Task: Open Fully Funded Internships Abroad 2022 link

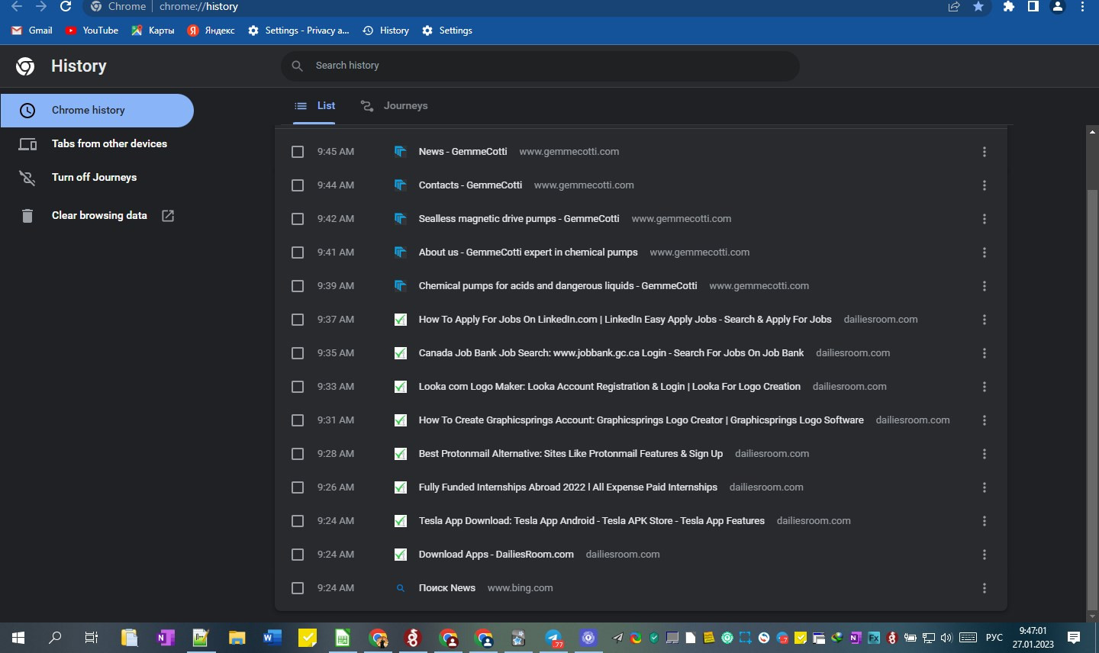Action: (568, 487)
